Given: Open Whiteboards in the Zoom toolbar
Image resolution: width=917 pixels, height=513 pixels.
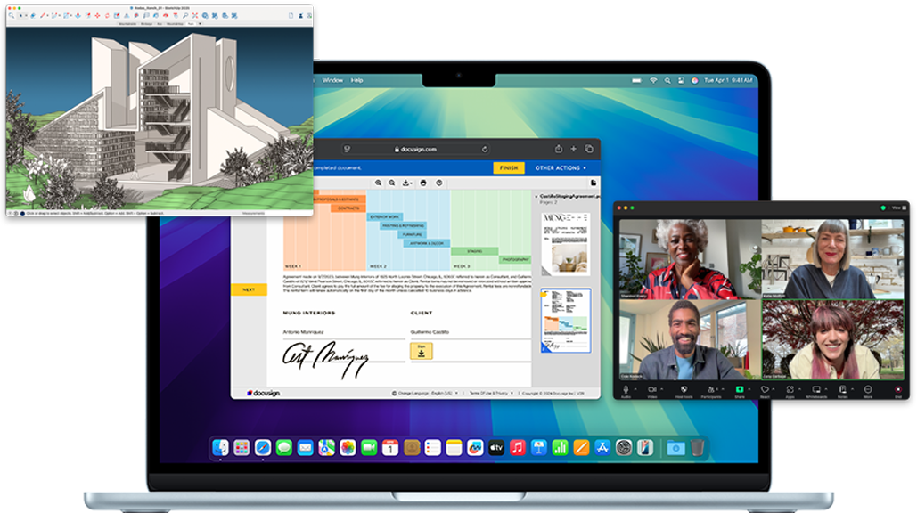Looking at the screenshot, I should pyautogui.click(x=816, y=391).
